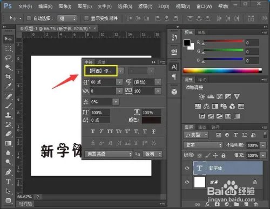
Task: Click the text 颜色 swatch
Action: 151,120
